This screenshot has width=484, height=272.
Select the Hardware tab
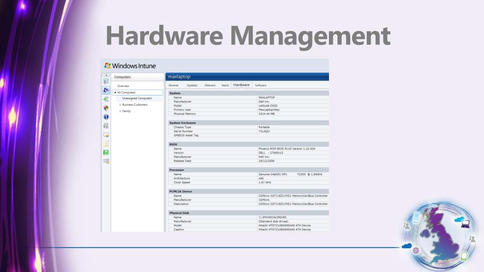pos(242,85)
